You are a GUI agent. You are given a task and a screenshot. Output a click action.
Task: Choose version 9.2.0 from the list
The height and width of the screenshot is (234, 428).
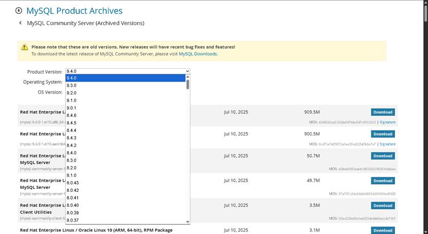click(126, 93)
